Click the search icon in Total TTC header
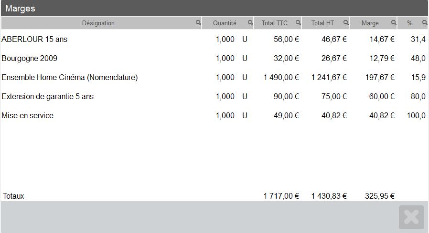 [298, 22]
